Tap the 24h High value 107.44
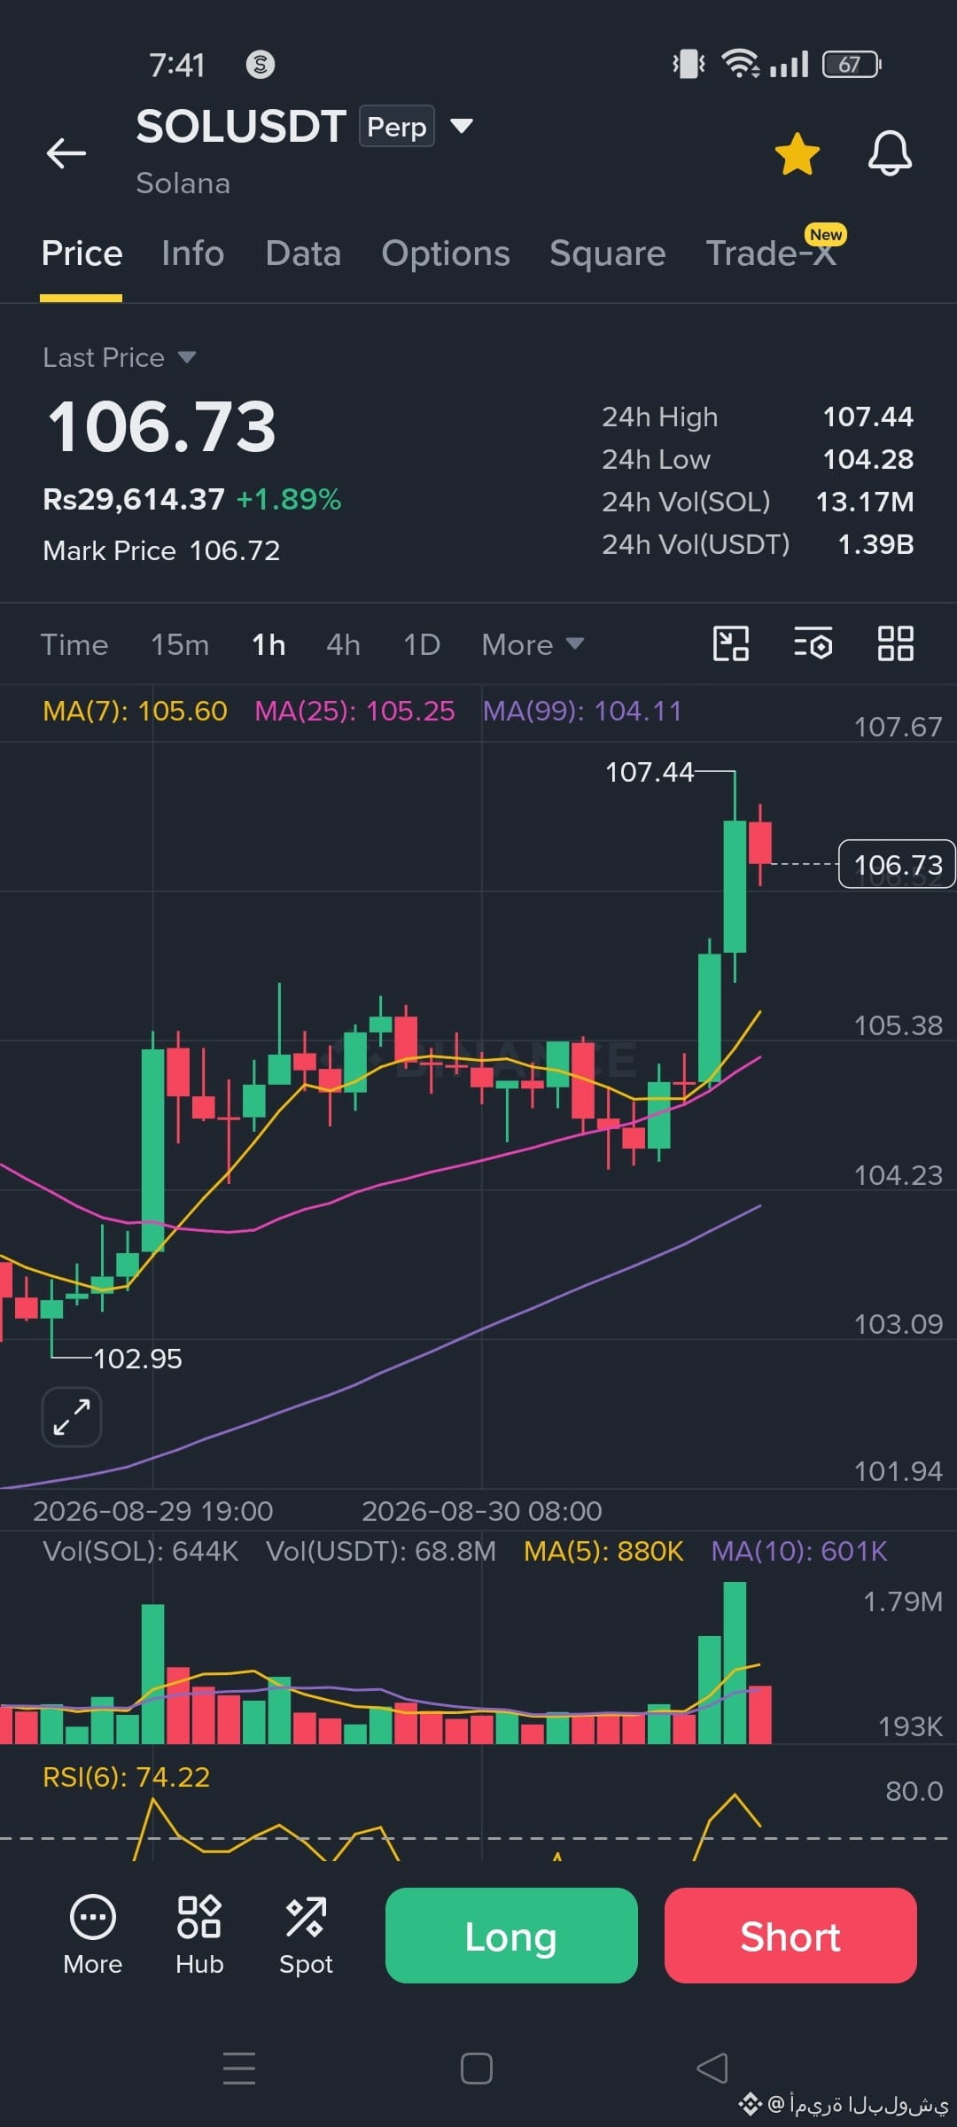The height and width of the screenshot is (2127, 957). [x=868, y=417]
